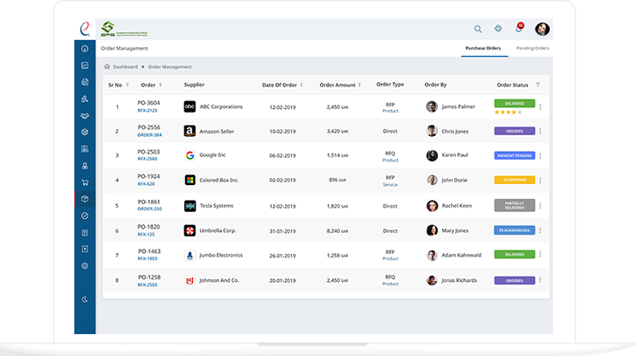The image size is (637, 356).
Task: Open row actions menu for PO-3604
Action: click(x=540, y=106)
